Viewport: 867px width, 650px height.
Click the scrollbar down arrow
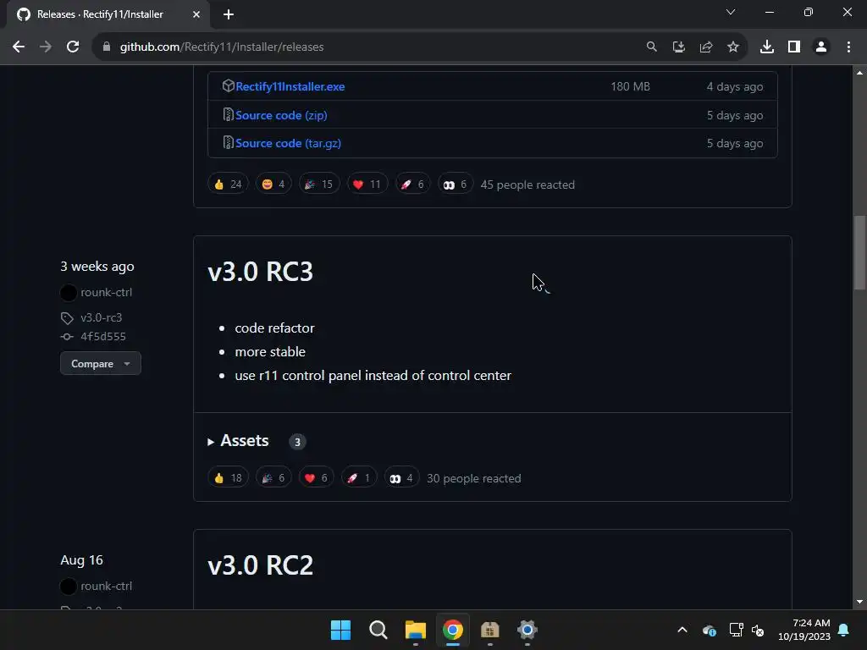point(859,602)
